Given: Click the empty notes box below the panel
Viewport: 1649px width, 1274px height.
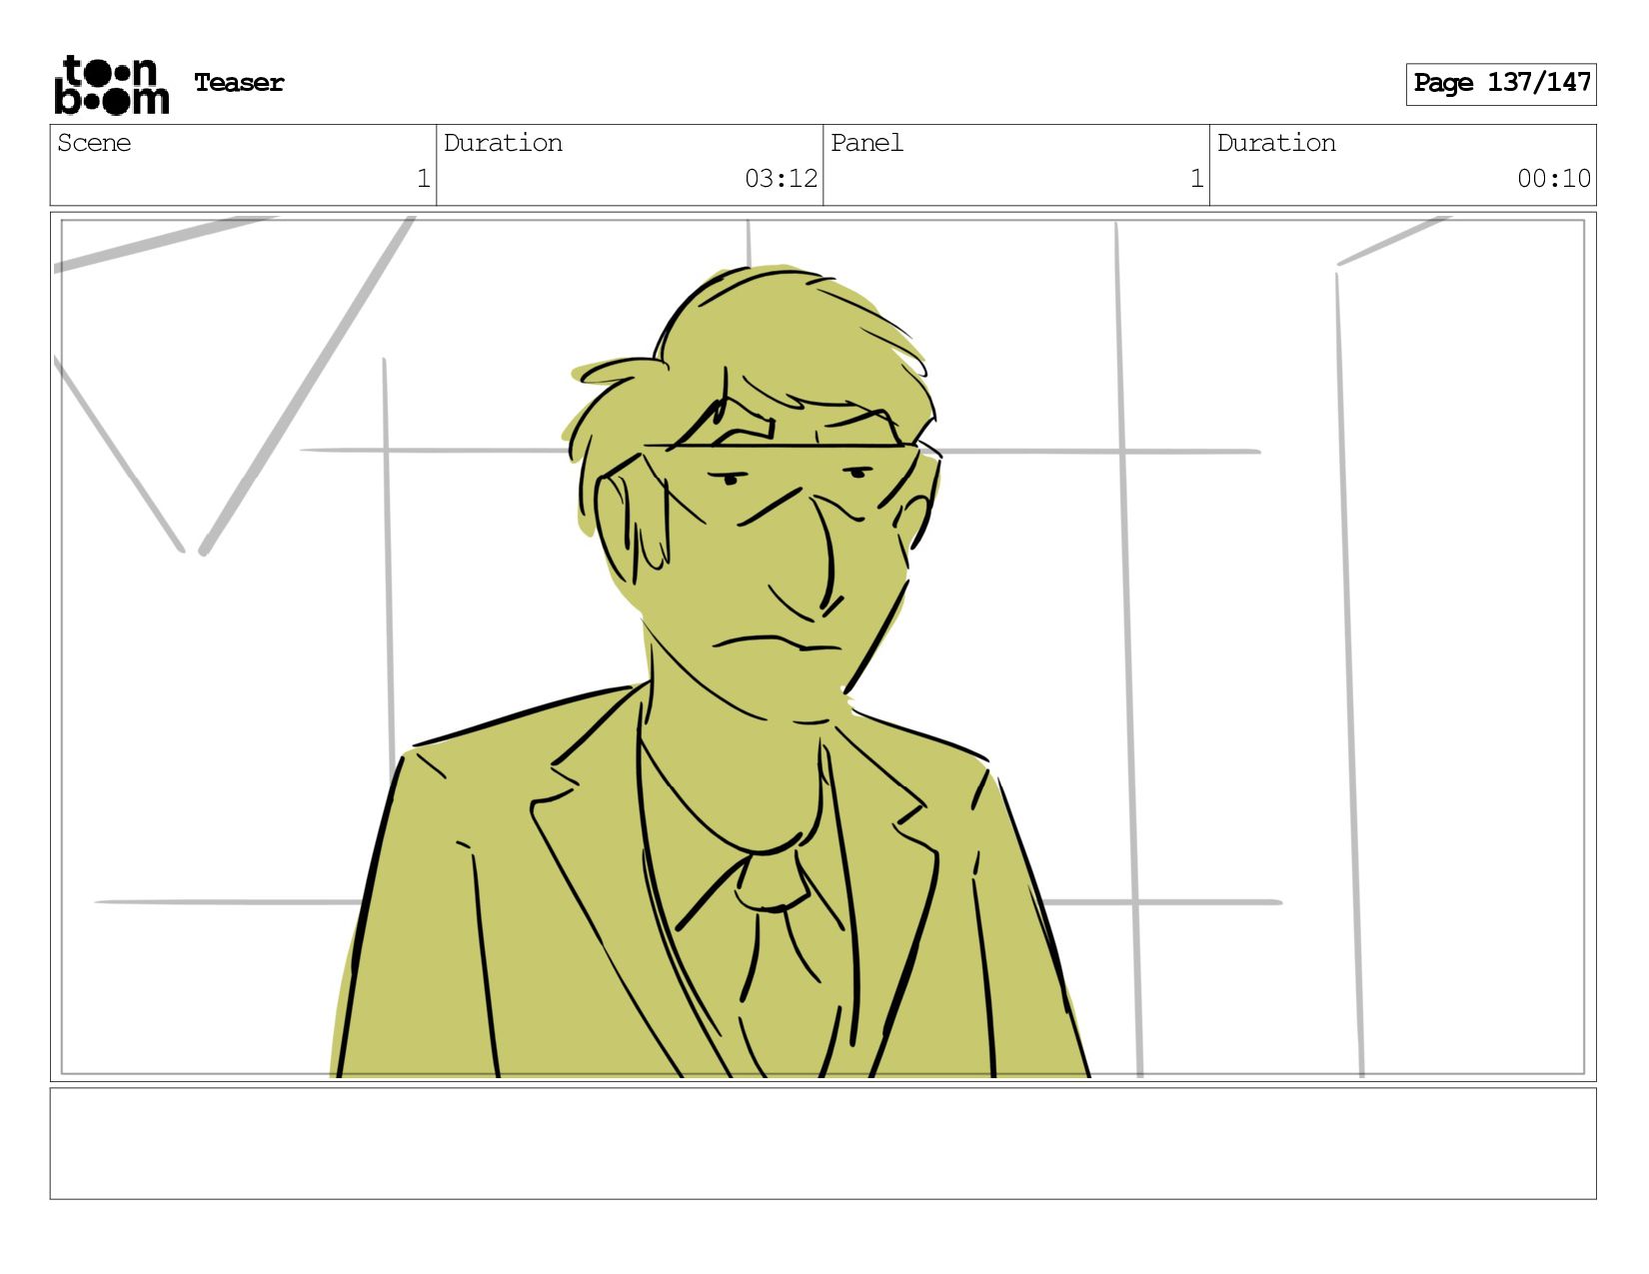Looking at the screenshot, I should pos(823,1143).
